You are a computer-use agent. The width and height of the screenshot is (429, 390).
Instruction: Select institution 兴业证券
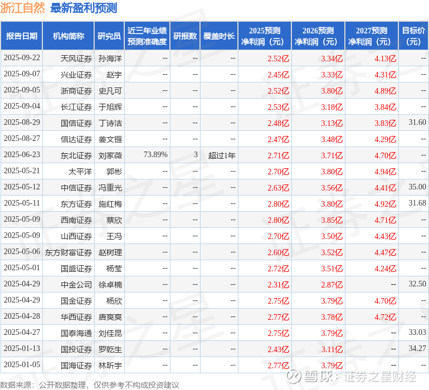[76, 75]
